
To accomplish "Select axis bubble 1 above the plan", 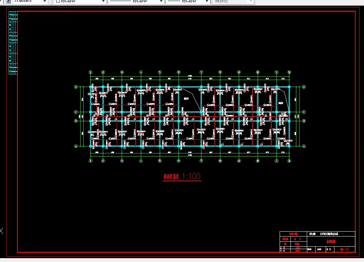I will click(91, 72).
